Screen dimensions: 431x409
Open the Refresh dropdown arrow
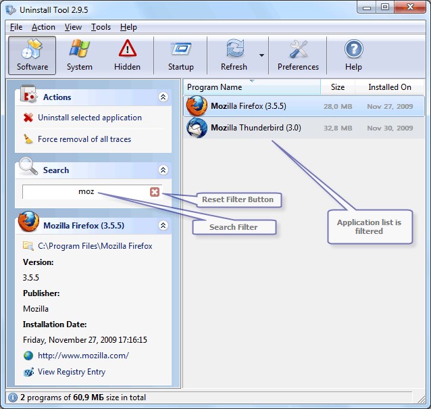(x=261, y=55)
